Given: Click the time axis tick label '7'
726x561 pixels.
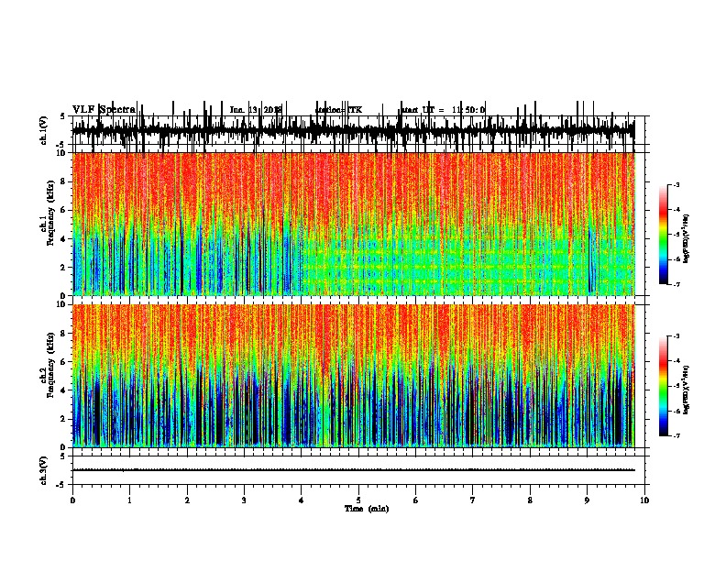Looking at the screenshot, I should click(473, 500).
